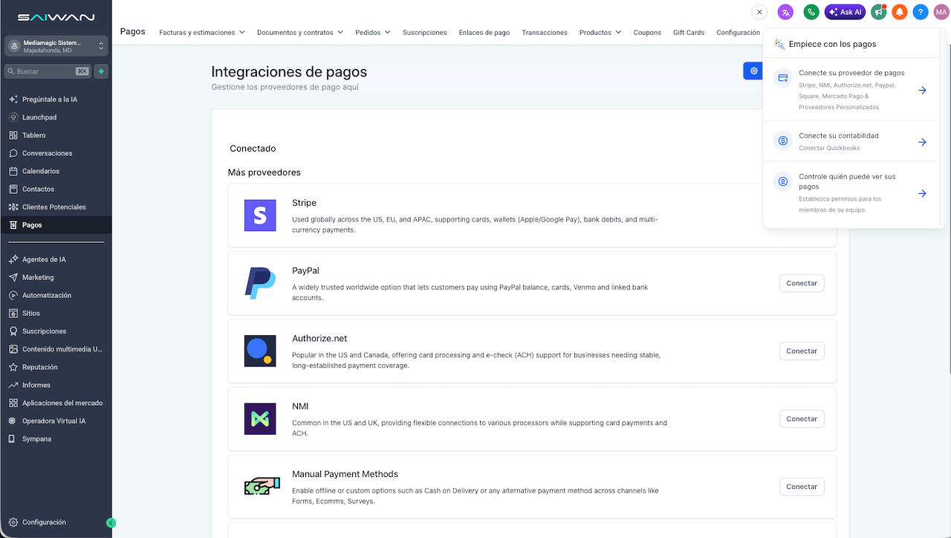Click the NMI logo

tap(260, 418)
